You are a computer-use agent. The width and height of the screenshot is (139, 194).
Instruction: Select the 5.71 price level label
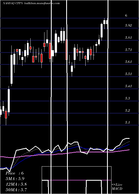point(128,50)
